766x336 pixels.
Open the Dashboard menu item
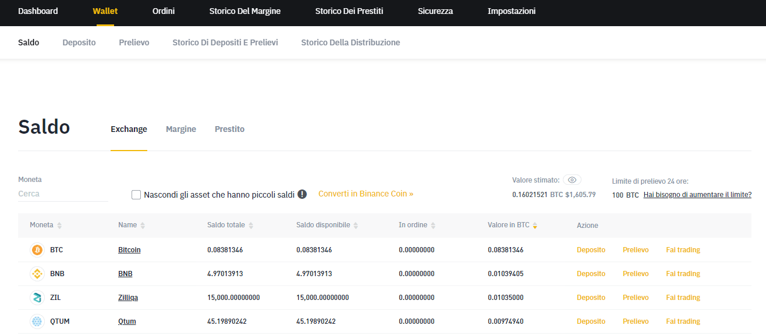pyautogui.click(x=38, y=11)
